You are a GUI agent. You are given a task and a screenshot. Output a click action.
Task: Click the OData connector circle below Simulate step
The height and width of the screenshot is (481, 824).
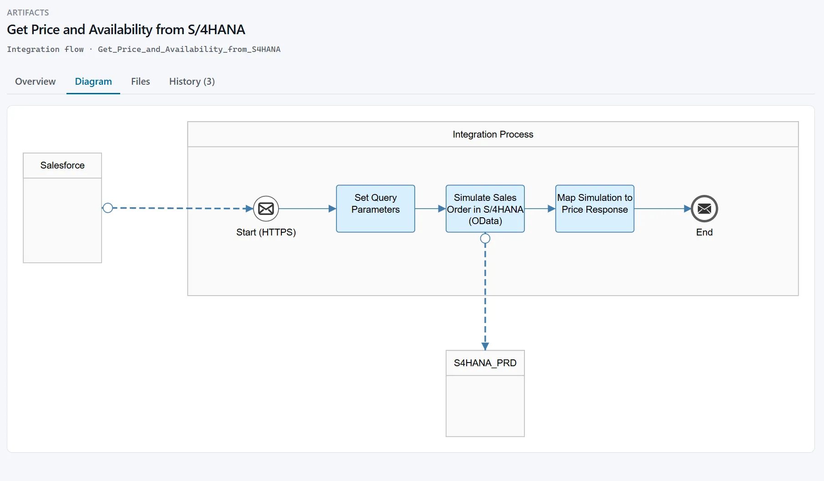point(485,239)
